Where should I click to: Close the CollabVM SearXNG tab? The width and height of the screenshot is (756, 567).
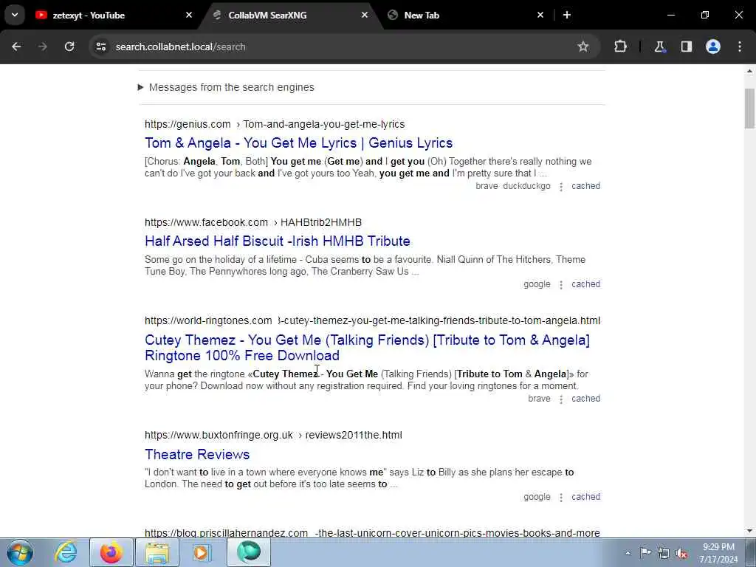click(365, 15)
